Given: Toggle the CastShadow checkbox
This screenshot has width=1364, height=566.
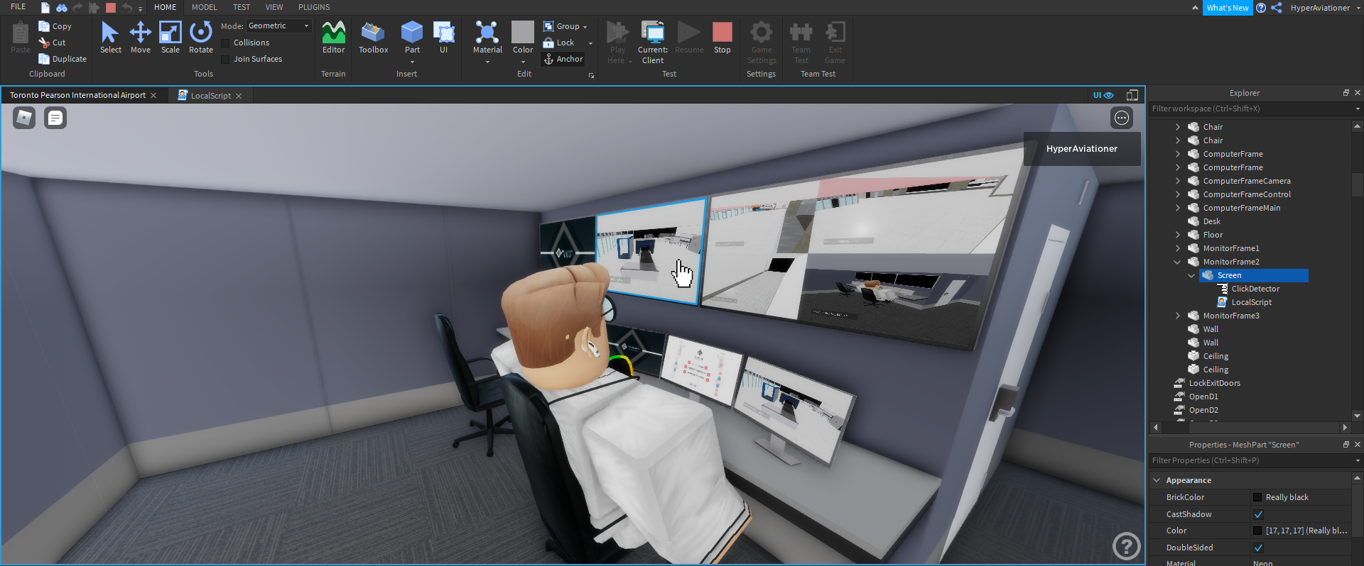Looking at the screenshot, I should tap(1258, 514).
